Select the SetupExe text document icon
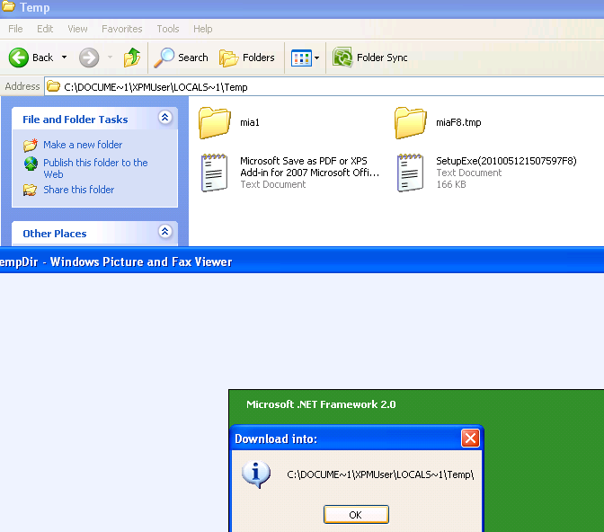Screen dimensions: 604x532 click(x=411, y=173)
